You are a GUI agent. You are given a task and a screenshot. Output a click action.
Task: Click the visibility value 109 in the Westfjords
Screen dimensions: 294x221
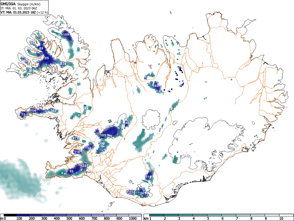[66, 34]
